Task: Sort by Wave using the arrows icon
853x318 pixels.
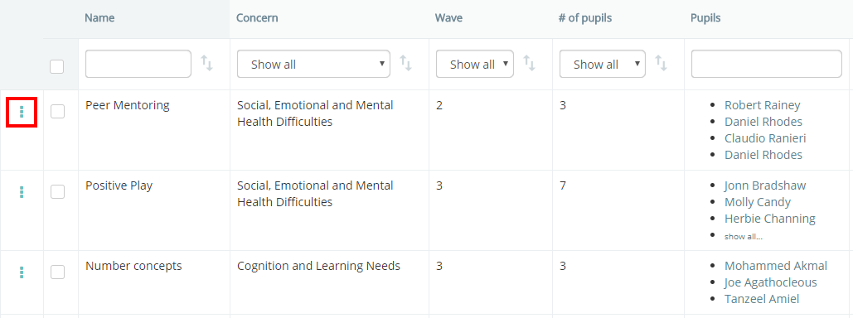Action: pos(530,64)
